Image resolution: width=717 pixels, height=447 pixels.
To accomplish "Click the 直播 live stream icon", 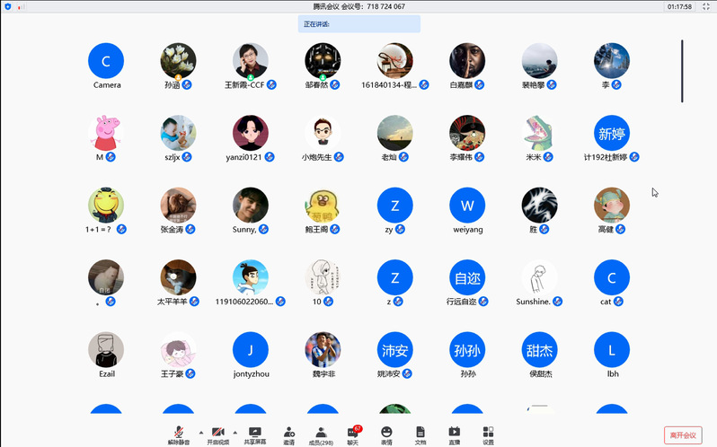I will point(454,435).
